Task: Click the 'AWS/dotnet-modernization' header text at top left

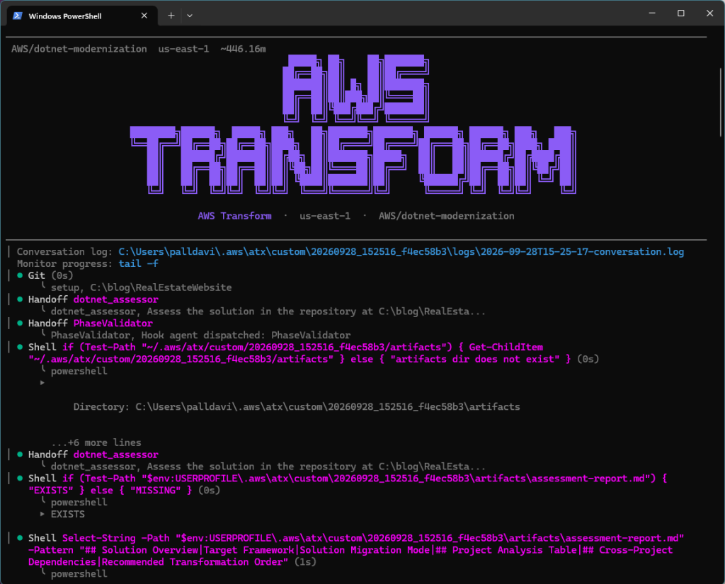Action: click(x=79, y=49)
